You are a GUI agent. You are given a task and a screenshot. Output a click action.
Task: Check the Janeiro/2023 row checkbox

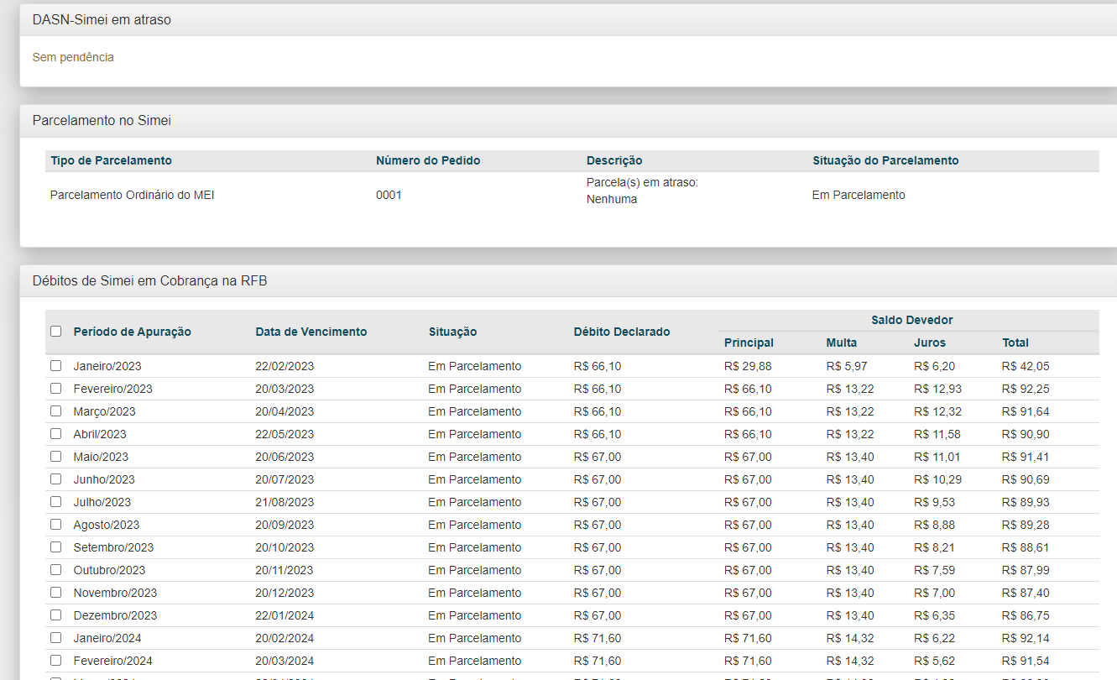click(55, 366)
